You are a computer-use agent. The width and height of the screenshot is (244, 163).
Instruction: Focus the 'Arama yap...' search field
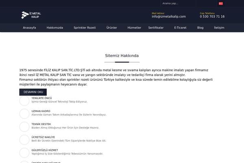pos(178,3)
